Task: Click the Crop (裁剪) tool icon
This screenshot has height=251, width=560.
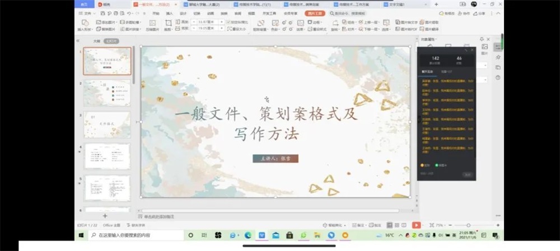Action: (169, 24)
